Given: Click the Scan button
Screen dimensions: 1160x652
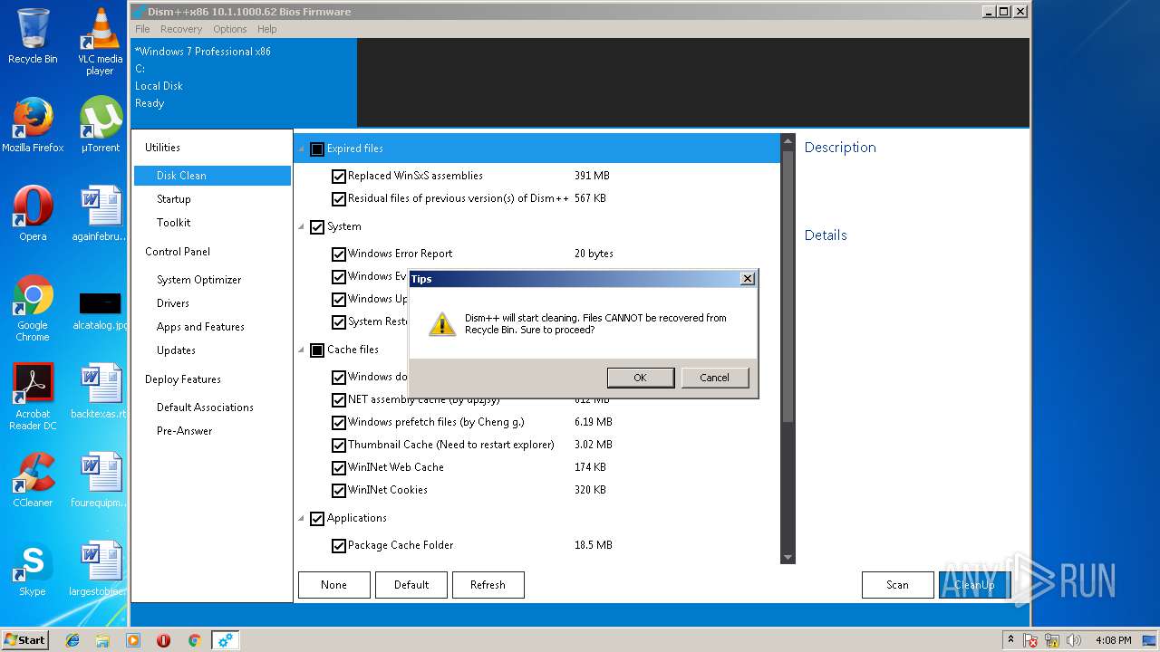Looking at the screenshot, I should (x=897, y=585).
